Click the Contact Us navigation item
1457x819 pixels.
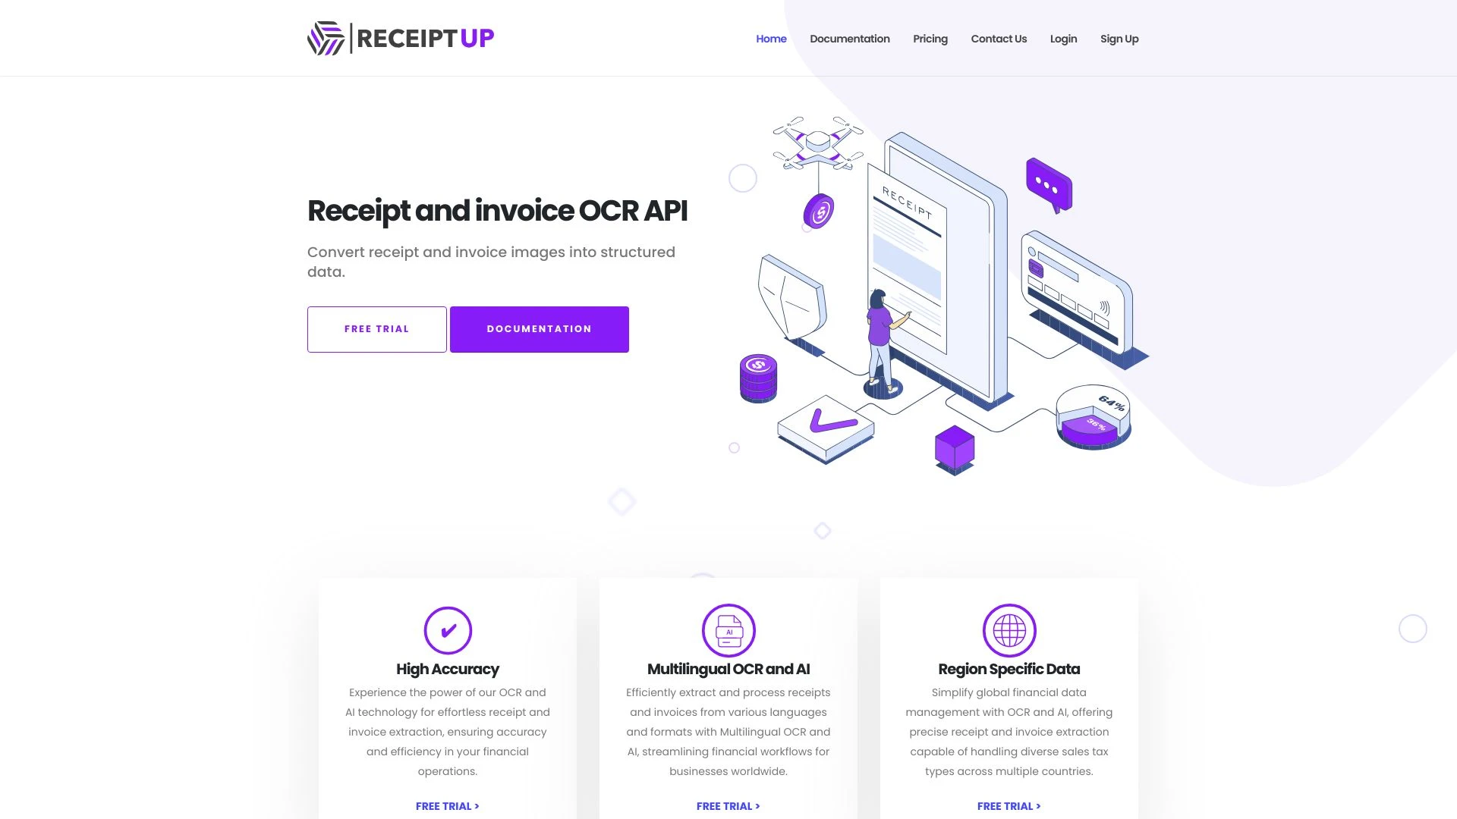[999, 38]
